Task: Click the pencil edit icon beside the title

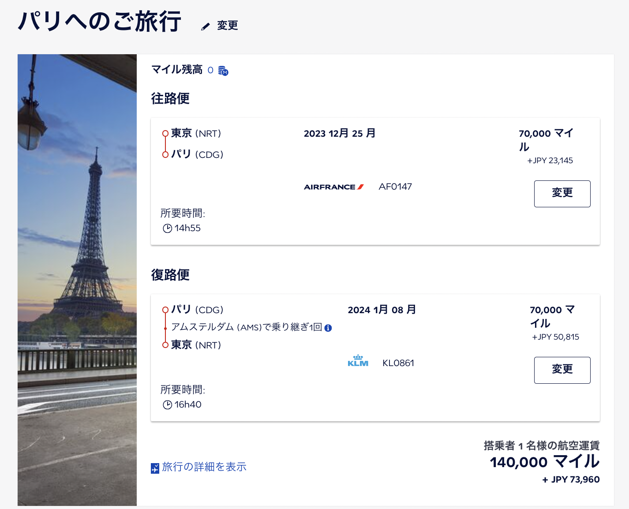Action: pos(205,27)
